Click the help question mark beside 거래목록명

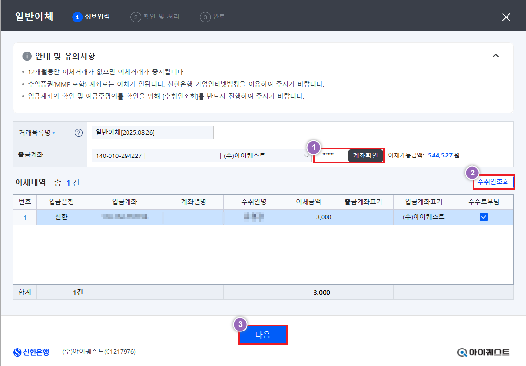click(x=78, y=133)
